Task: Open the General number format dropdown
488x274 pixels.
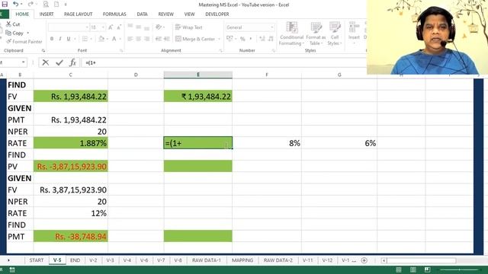Action: (271, 27)
